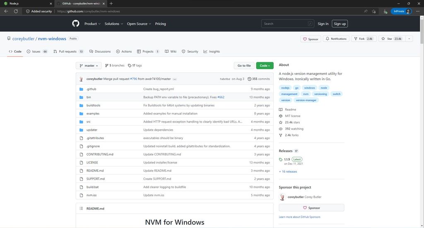Image resolution: width=424 pixels, height=228 pixels.
Task: Open the nvm.iss file
Action: pos(92,195)
